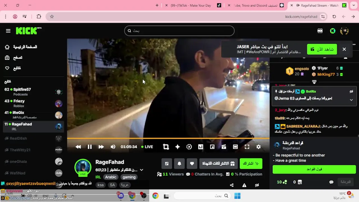Viewport: 359px width, 202px height.
Task: Follow channel with heart button
Action: [192, 164]
